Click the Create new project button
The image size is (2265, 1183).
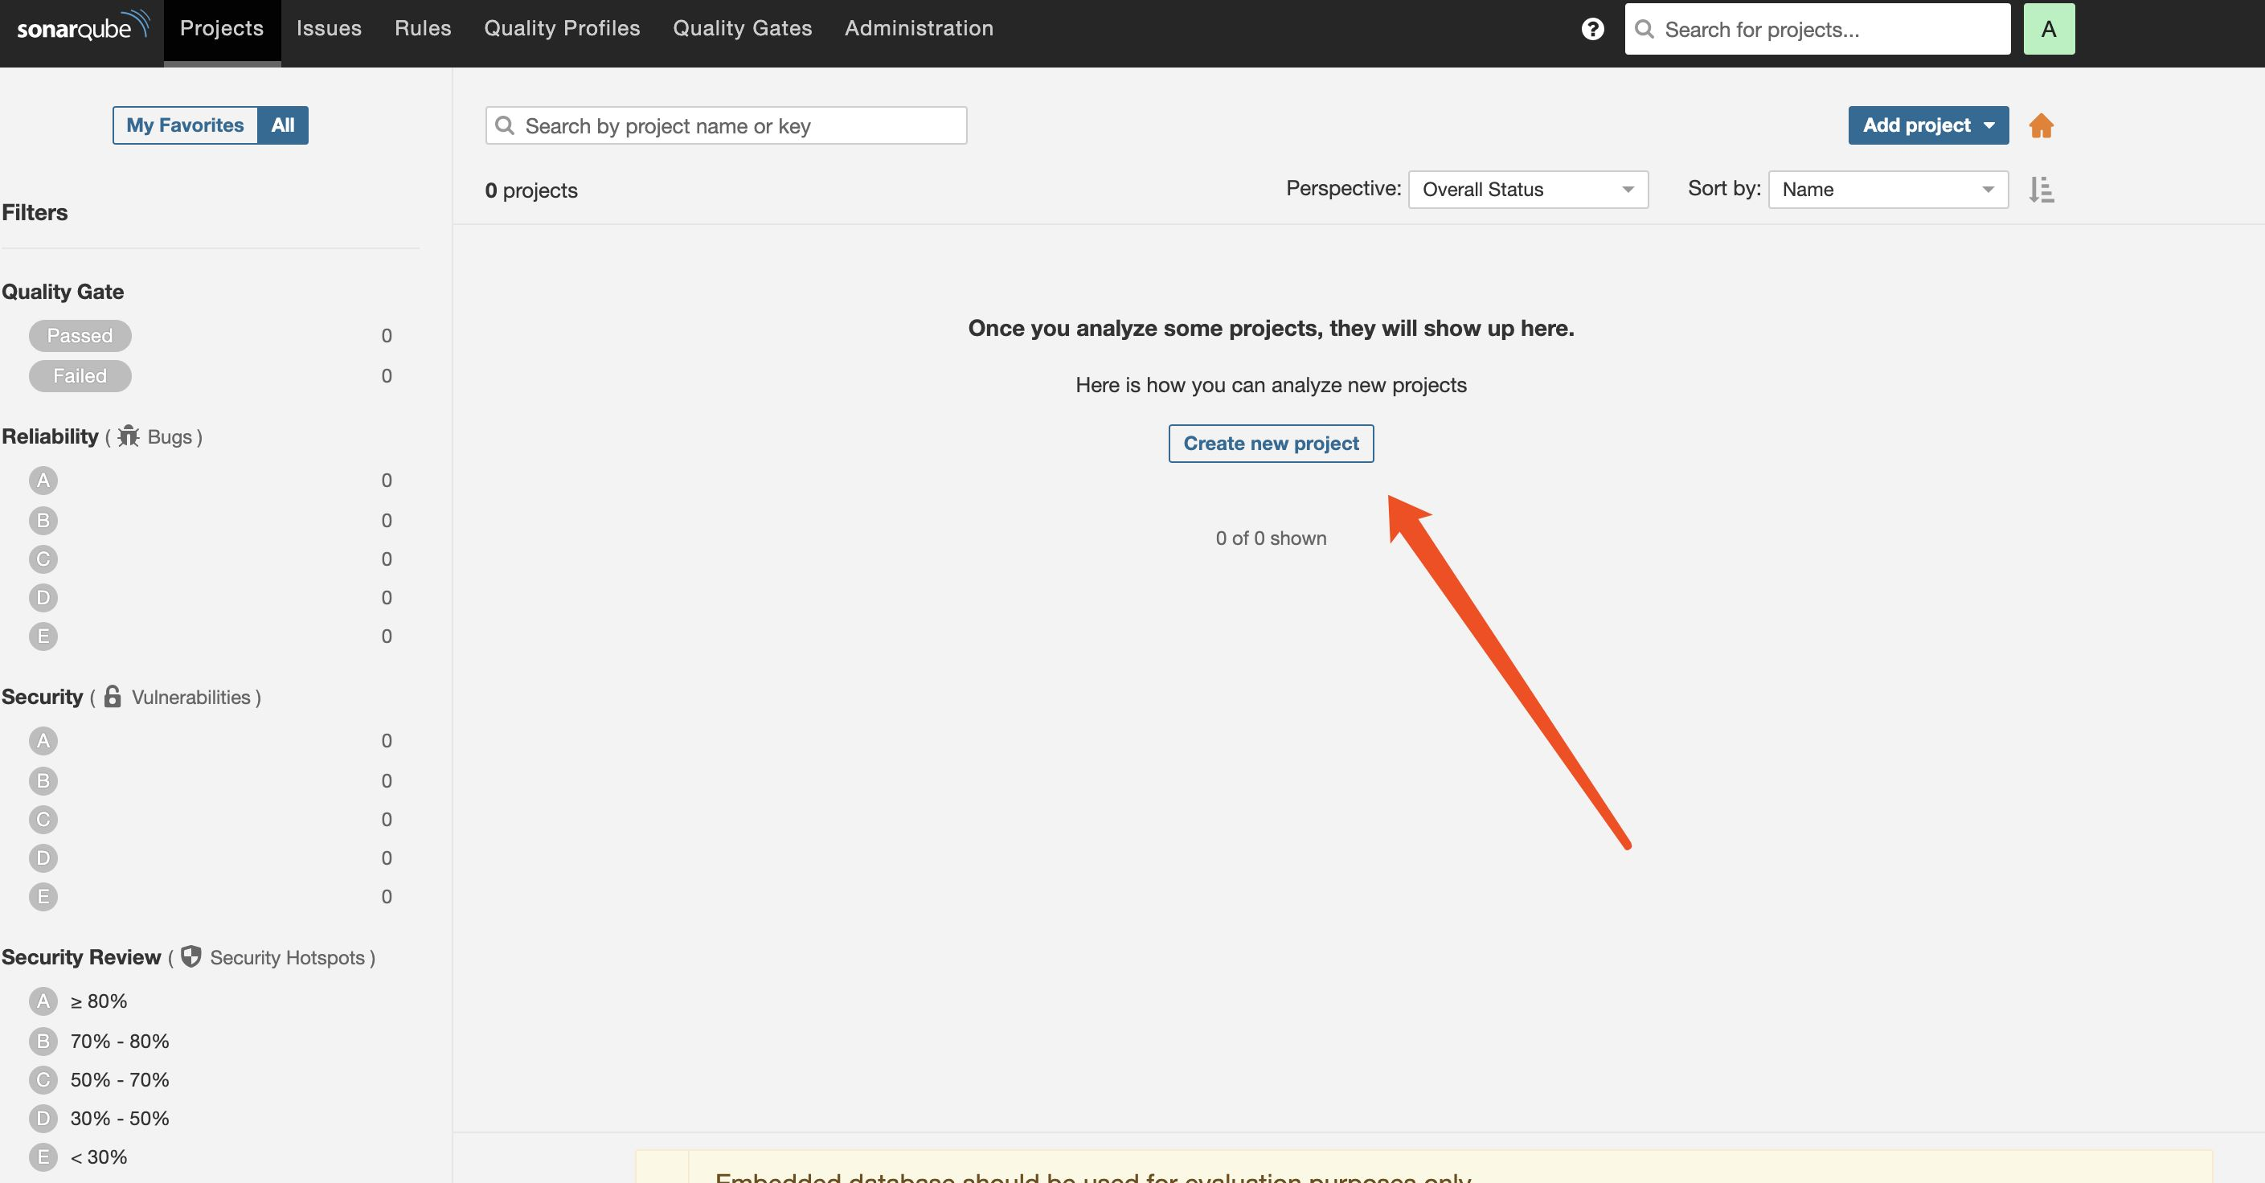point(1270,444)
